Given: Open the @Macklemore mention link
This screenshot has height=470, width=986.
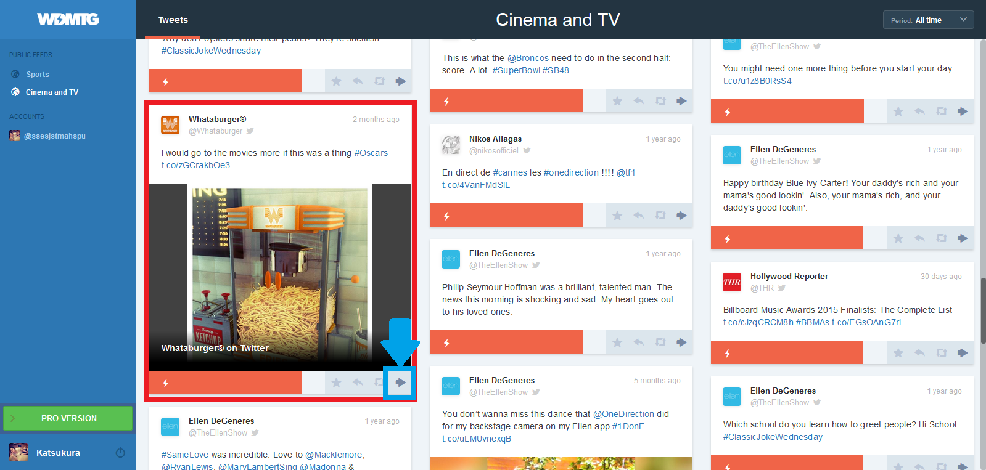Looking at the screenshot, I should coord(335,455).
